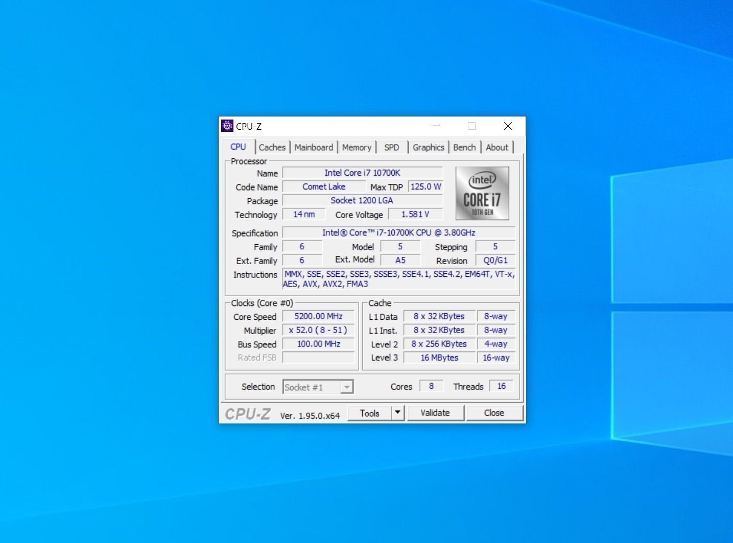This screenshot has height=543, width=733.
Task: Click the Tools button
Action: [370, 413]
